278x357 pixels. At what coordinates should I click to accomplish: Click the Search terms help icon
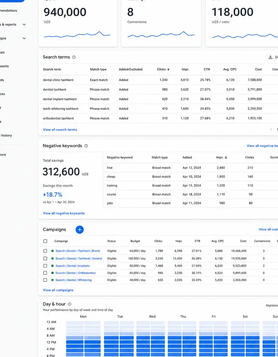click(74, 57)
